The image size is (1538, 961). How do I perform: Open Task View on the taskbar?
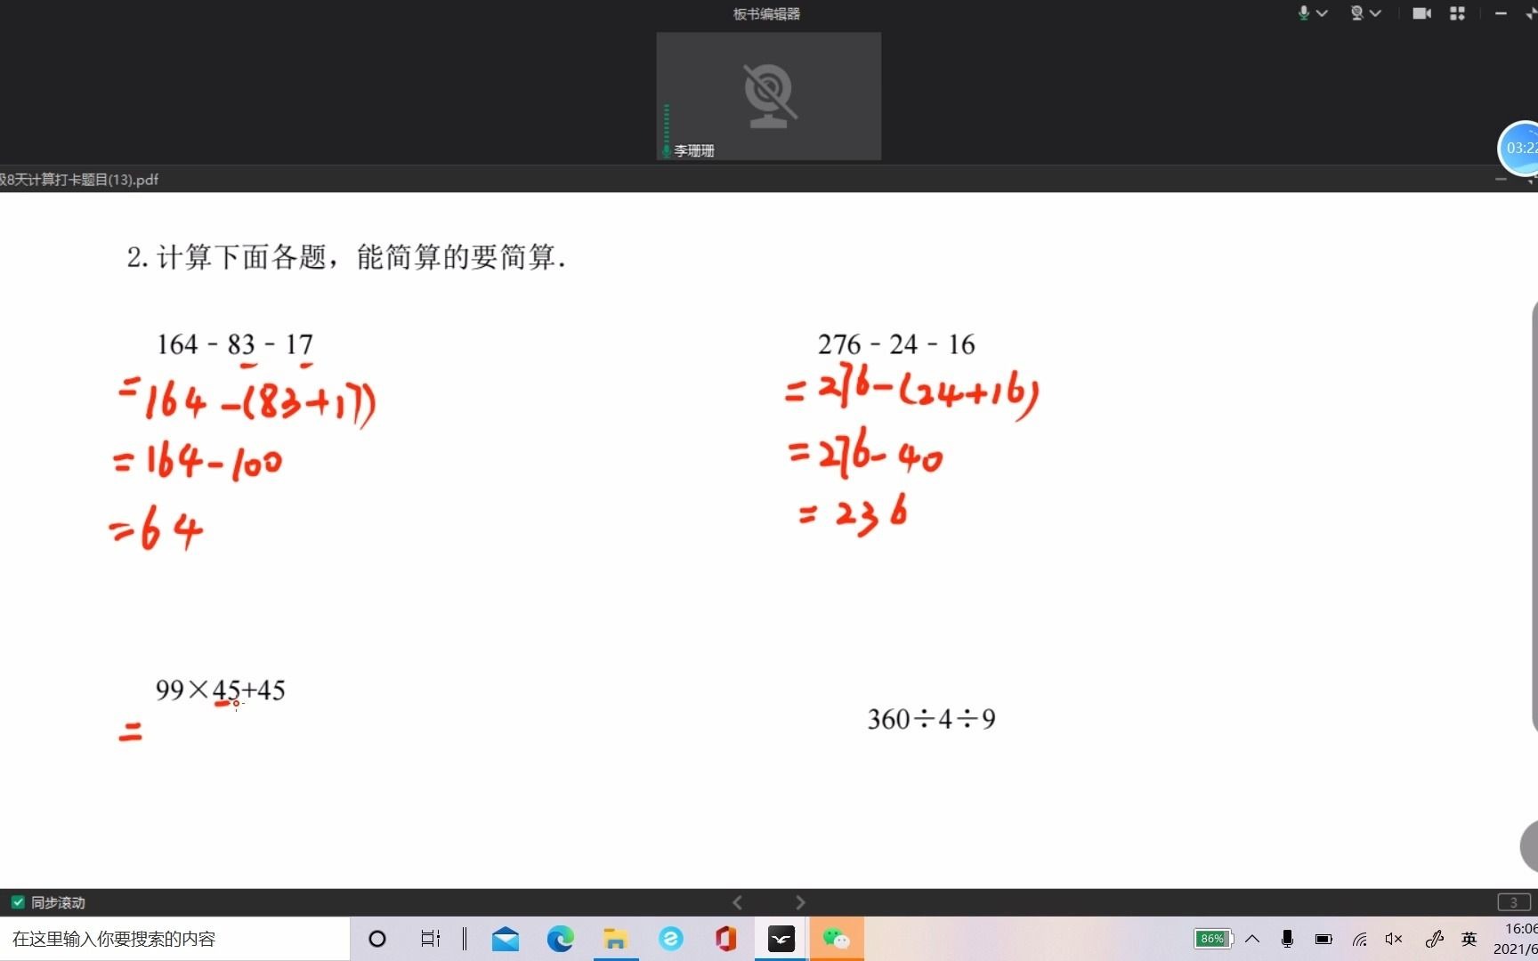coord(431,939)
